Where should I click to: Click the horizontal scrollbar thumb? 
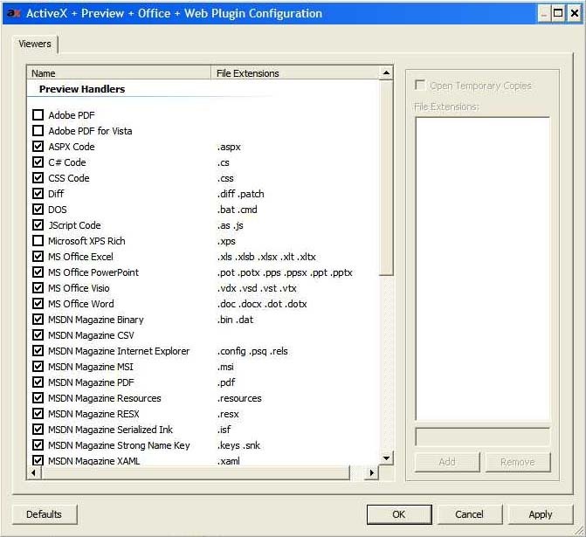[x=196, y=472]
